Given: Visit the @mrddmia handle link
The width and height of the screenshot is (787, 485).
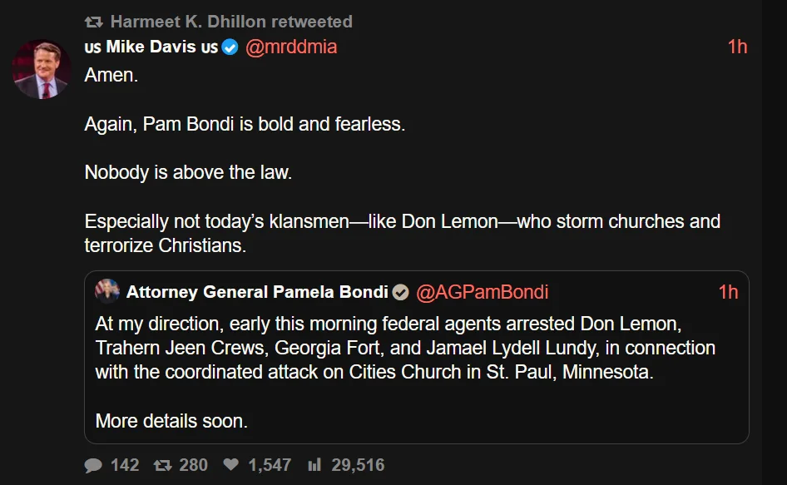Looking at the screenshot, I should [x=291, y=47].
